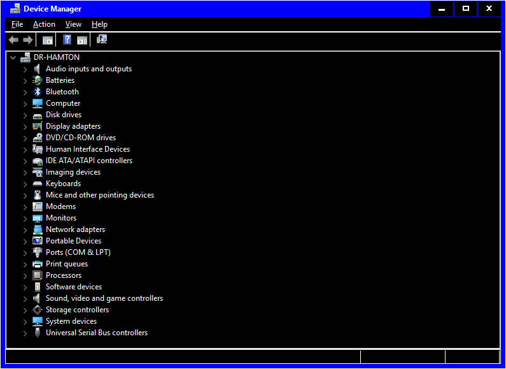
Task: Click the IDE ATA/ATAPI controllers icon
Action: tap(38, 161)
